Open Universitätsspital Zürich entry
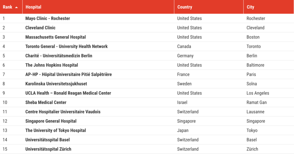 [x=48, y=149]
